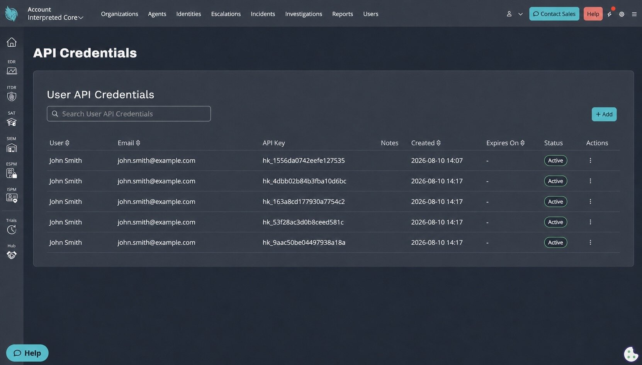This screenshot has height=365, width=642.
Task: Open the Reports menu
Action: (x=343, y=14)
